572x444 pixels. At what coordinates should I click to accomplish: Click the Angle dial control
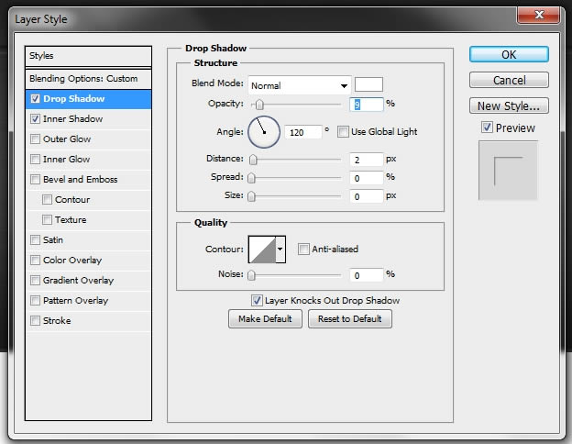click(264, 132)
